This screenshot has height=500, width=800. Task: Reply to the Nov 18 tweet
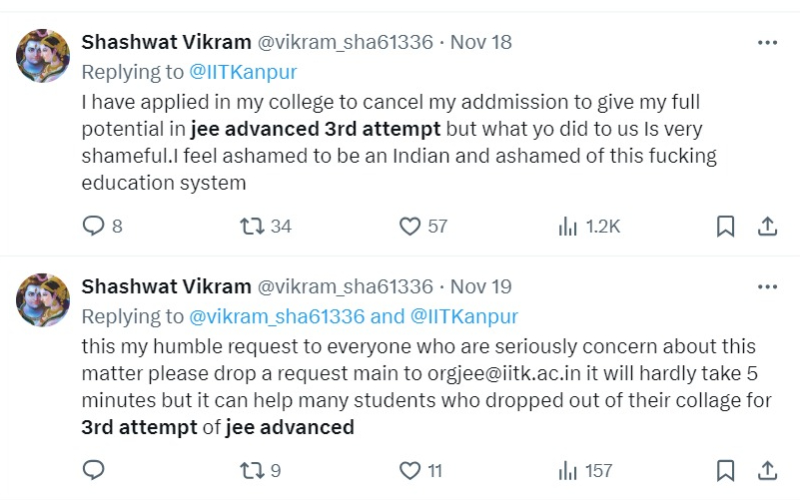coord(94,227)
